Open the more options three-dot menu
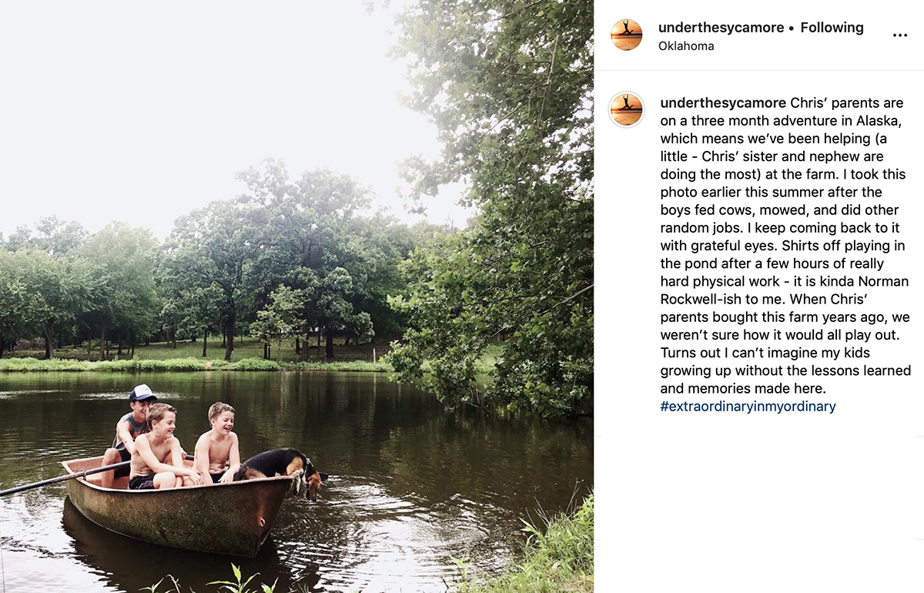This screenshot has height=593, width=924. pos(899,35)
